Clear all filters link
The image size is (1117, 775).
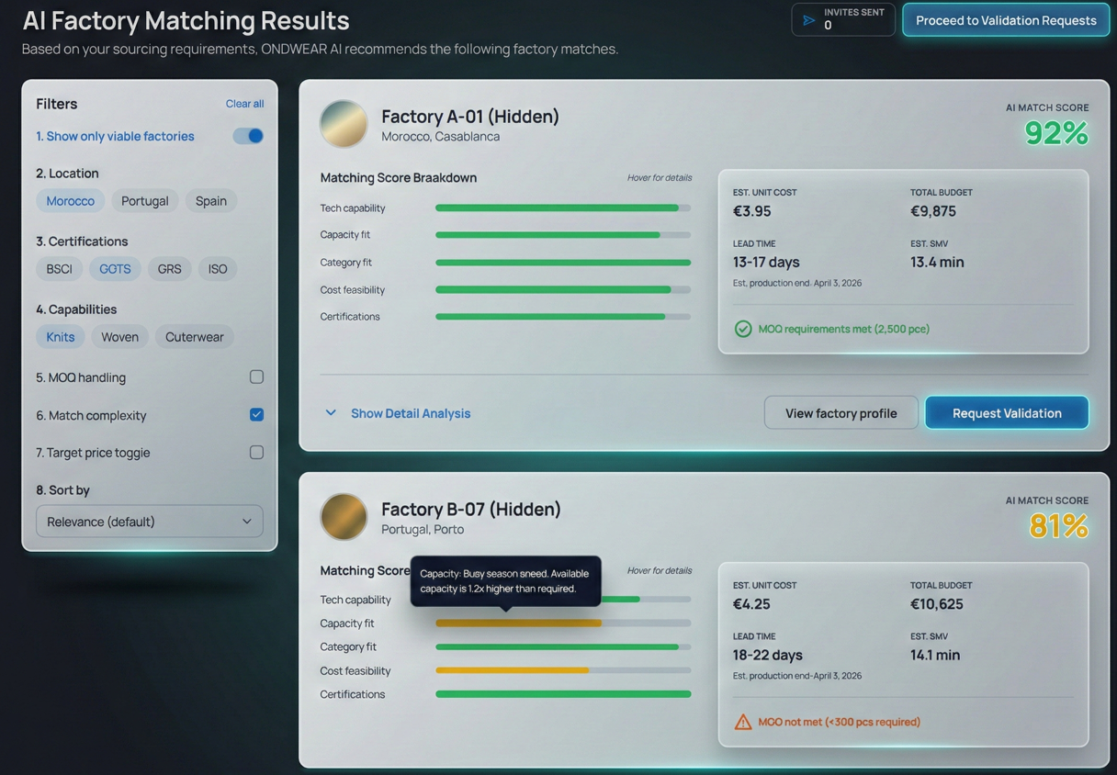pos(244,104)
